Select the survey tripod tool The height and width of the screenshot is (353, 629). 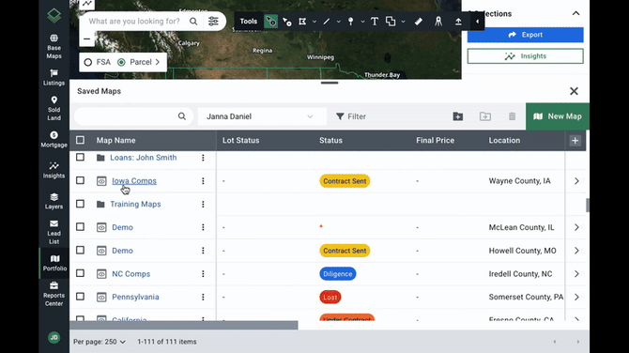tap(438, 22)
